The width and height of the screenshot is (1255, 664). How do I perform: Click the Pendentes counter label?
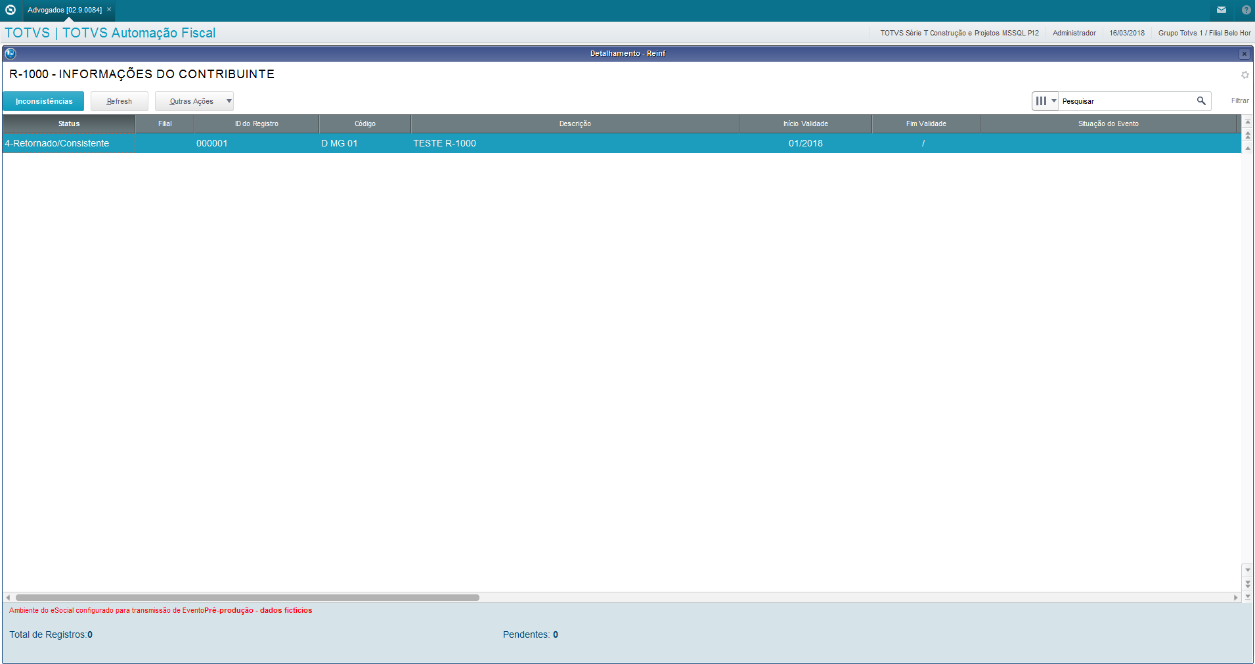point(531,634)
